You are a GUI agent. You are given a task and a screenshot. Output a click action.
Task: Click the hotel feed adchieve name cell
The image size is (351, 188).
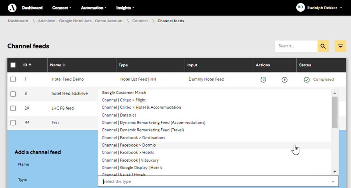[70, 93]
